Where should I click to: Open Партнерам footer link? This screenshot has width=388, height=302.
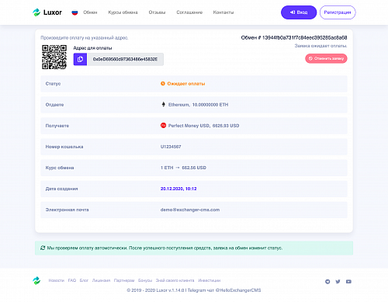[124, 280]
